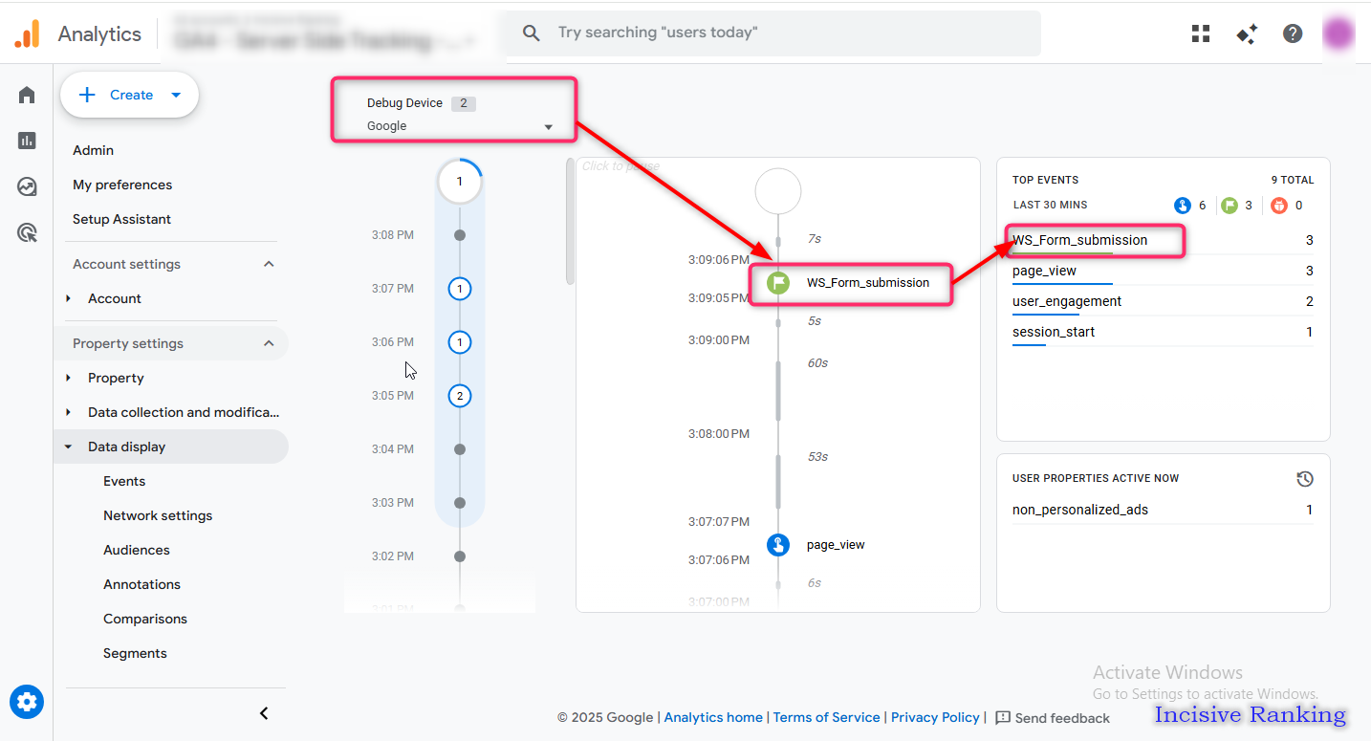Image resolution: width=1371 pixels, height=741 pixels.
Task: Click the Send feedback icon
Action: pyautogui.click(x=1003, y=717)
